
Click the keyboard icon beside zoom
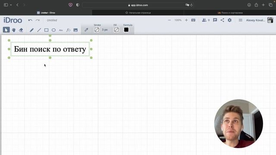[193, 20]
